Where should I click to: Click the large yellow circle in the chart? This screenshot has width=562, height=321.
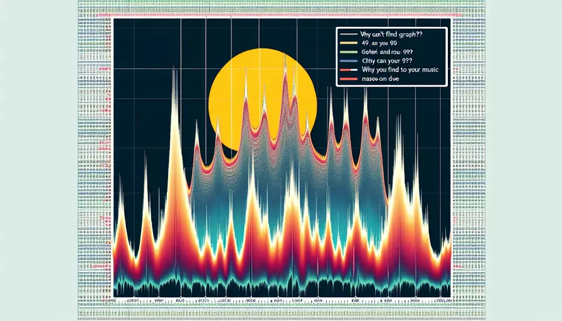262,100
